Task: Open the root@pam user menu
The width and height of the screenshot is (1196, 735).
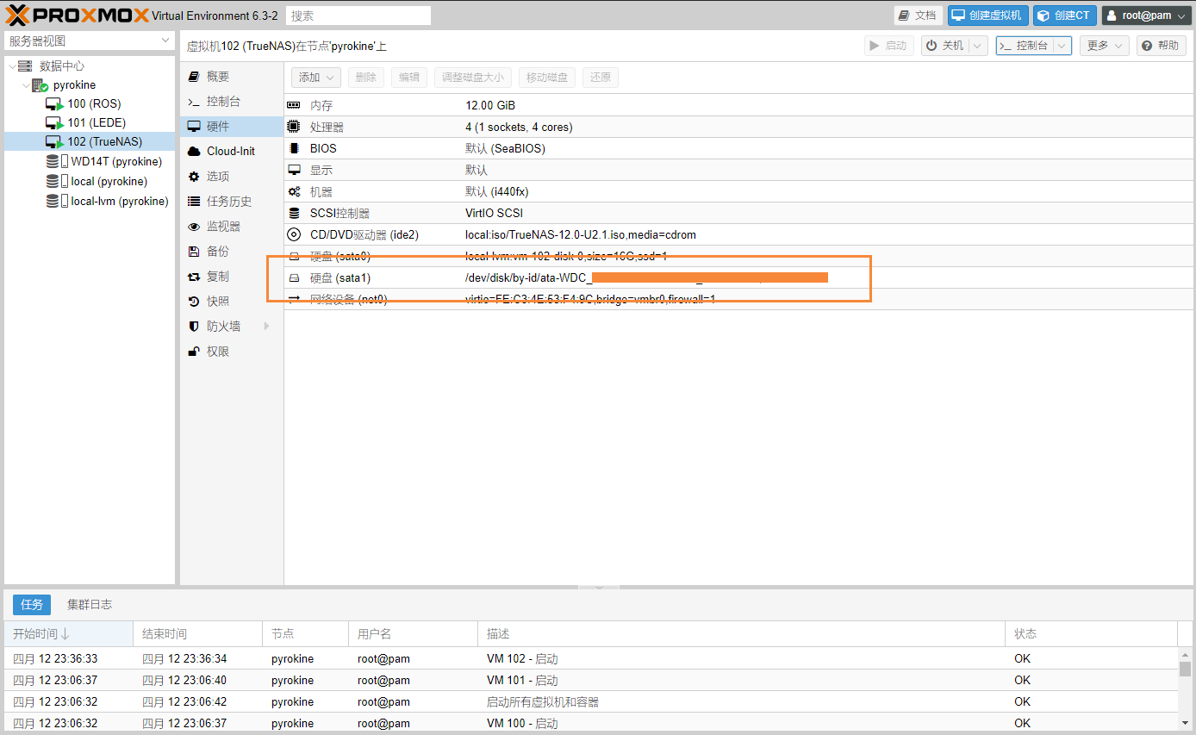Action: click(x=1146, y=16)
